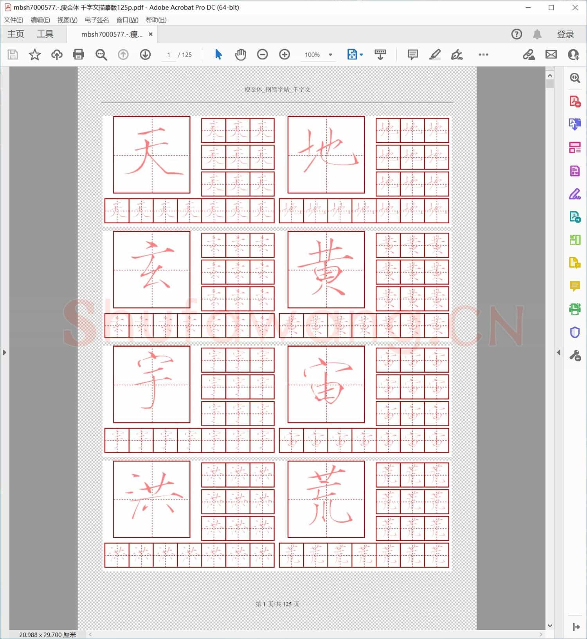The width and height of the screenshot is (587, 639).
Task: Collapse the right tools pane arrow
Action: (x=559, y=352)
